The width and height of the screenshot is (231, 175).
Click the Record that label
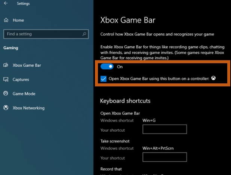(111, 169)
